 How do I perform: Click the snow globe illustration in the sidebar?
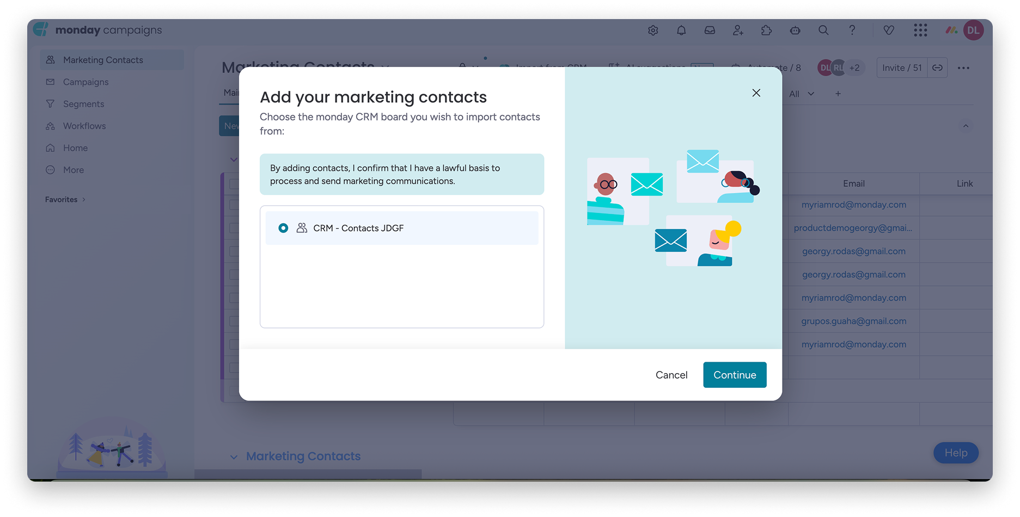112,448
